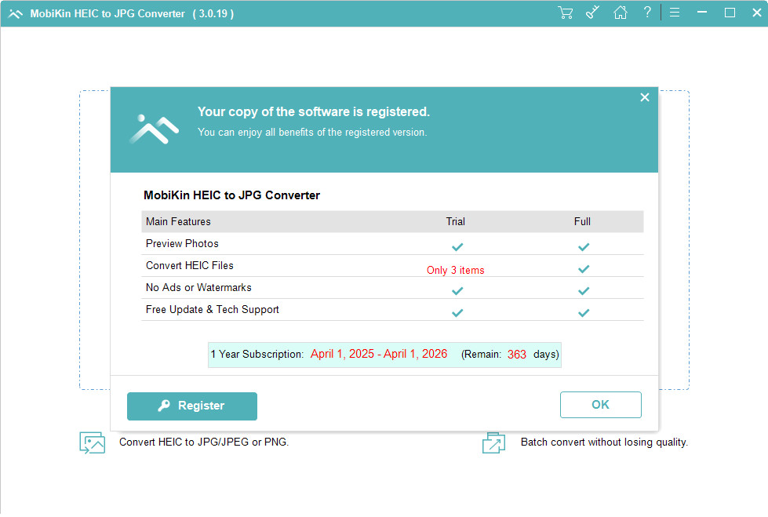Click the Trial checkmark for No Ads or Watermarks
The width and height of the screenshot is (768, 517).
pos(457,291)
